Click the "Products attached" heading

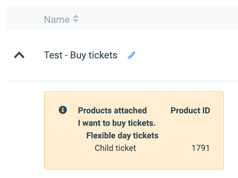click(112, 111)
